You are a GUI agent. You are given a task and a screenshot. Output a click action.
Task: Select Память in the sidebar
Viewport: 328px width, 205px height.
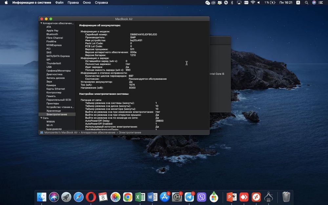pos(51,96)
